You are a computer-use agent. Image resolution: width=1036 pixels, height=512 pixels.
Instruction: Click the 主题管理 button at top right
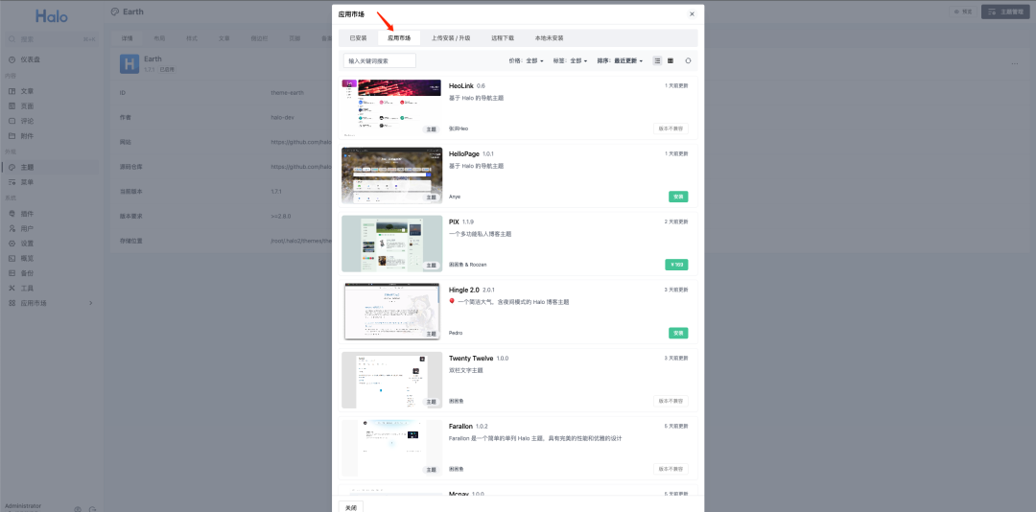(x=1005, y=12)
